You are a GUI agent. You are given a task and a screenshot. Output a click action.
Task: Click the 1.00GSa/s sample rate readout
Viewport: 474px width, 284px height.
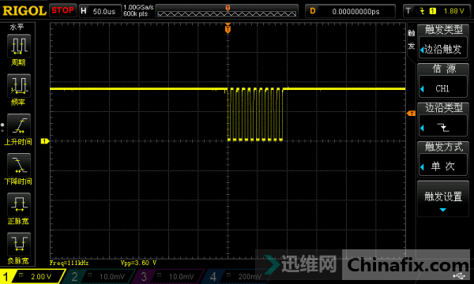[138, 7]
